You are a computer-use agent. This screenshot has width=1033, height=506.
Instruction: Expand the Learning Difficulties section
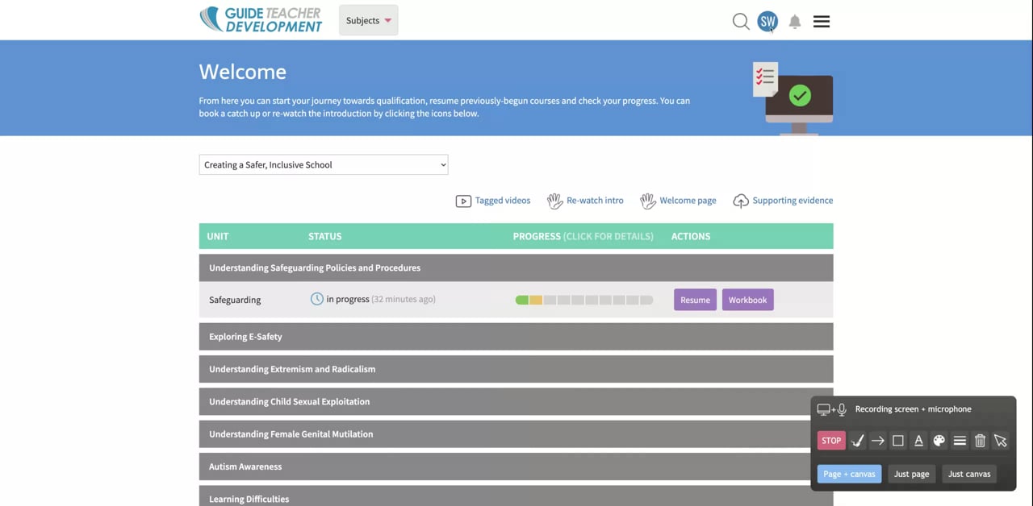tap(516, 496)
